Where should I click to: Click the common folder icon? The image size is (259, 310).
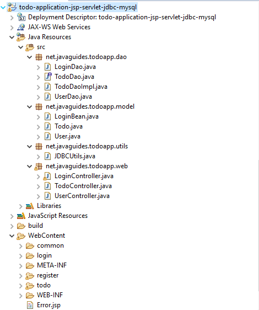30,246
